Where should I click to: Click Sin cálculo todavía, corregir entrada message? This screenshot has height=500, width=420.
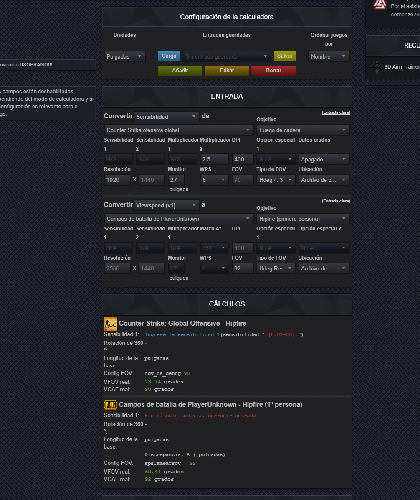(200, 416)
